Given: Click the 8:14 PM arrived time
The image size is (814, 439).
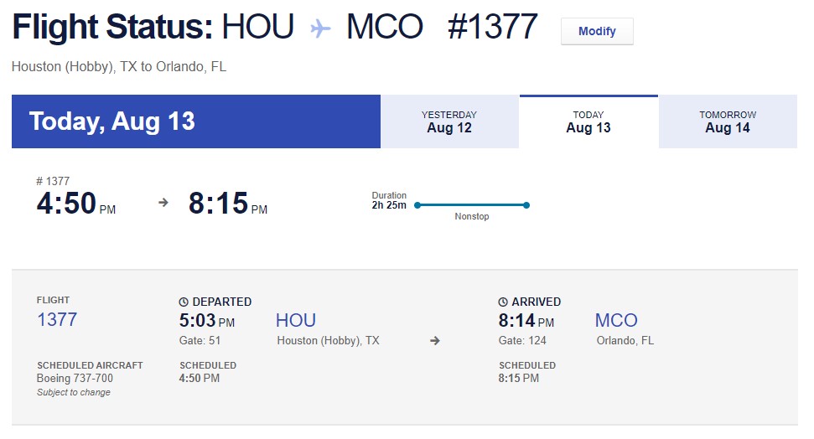Looking at the screenshot, I should [x=526, y=321].
